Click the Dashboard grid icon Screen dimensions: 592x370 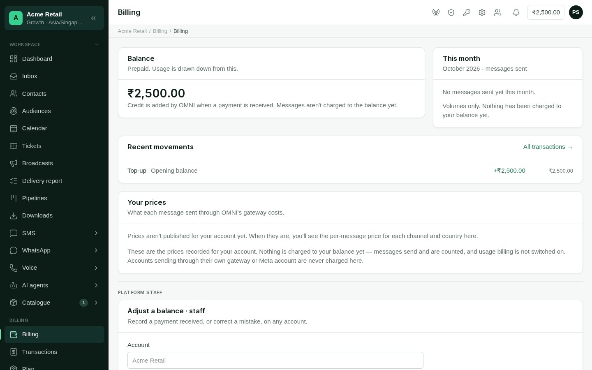pos(14,59)
